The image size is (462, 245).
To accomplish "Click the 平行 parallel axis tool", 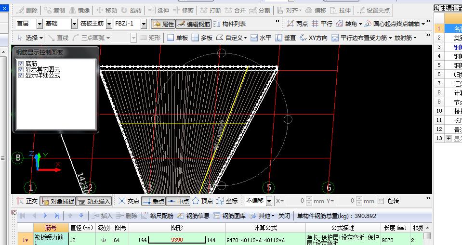I will coord(322,24).
